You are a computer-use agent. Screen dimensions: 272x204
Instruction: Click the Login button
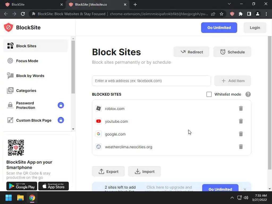255,28
